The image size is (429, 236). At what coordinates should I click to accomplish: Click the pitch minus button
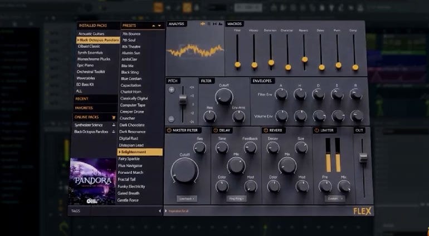[171, 119]
